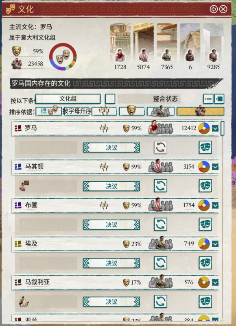Click the refresh arrows icon under 埃及
The image size is (236, 326).
(160, 263)
